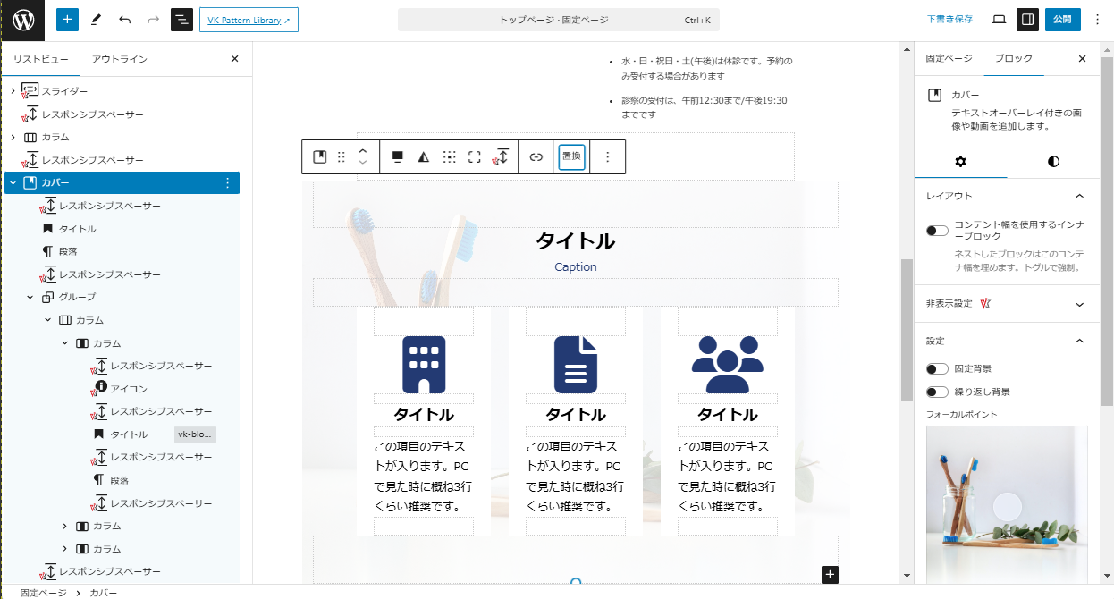Viewport: 1114px width, 599px height.
Task: Click the 公開 publish button
Action: click(1062, 20)
